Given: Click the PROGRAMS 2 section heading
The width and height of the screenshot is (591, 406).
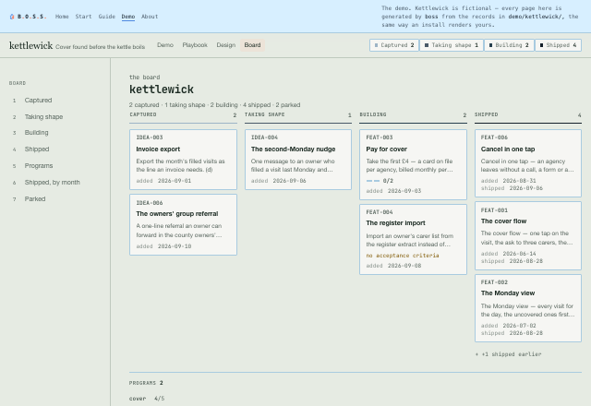Looking at the screenshot, I should (146, 383).
